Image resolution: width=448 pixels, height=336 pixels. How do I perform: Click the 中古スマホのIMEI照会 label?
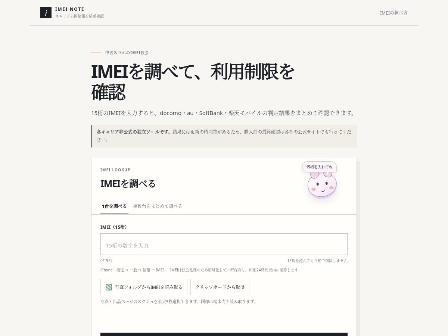(127, 53)
